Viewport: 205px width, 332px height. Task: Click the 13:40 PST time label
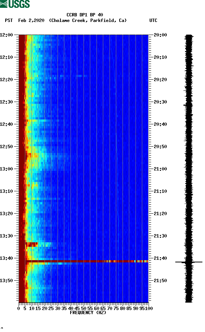tap(6, 258)
